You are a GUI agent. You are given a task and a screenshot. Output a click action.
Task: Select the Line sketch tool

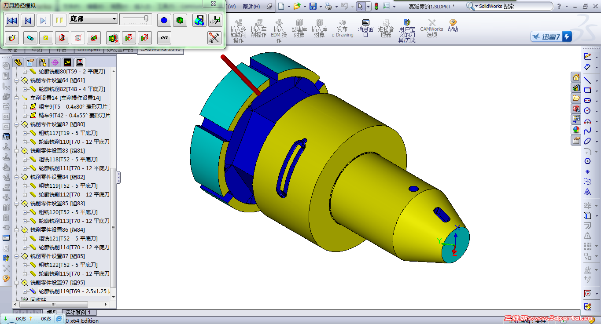[587, 80]
